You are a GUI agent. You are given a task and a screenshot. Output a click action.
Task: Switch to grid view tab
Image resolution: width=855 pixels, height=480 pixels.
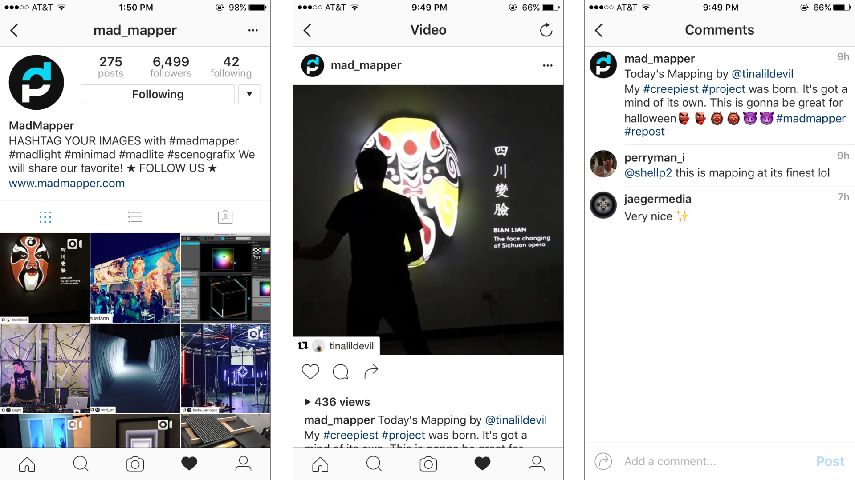pos(45,217)
